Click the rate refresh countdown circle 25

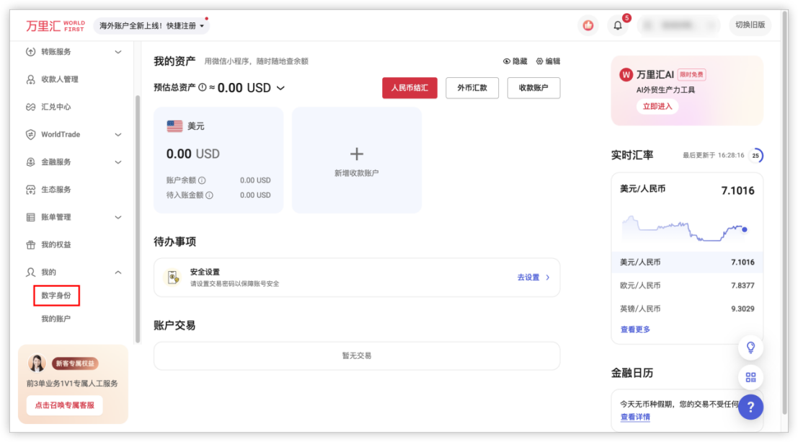tap(756, 155)
